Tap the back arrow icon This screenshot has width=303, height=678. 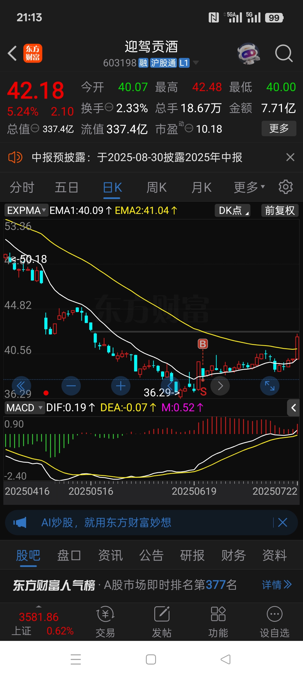[x=12, y=53]
